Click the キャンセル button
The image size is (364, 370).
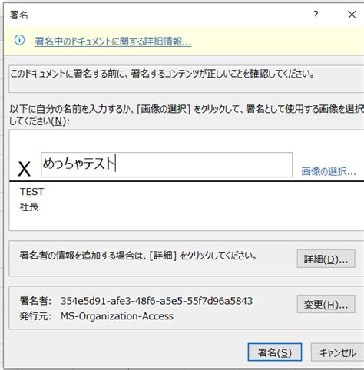click(x=337, y=352)
